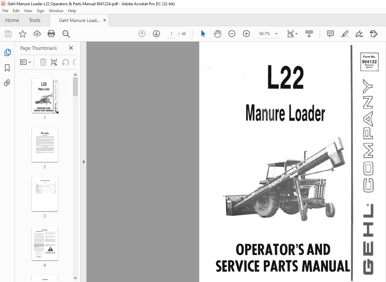Add document to starred favorites
Screen dimensions: 386x282
23,34
